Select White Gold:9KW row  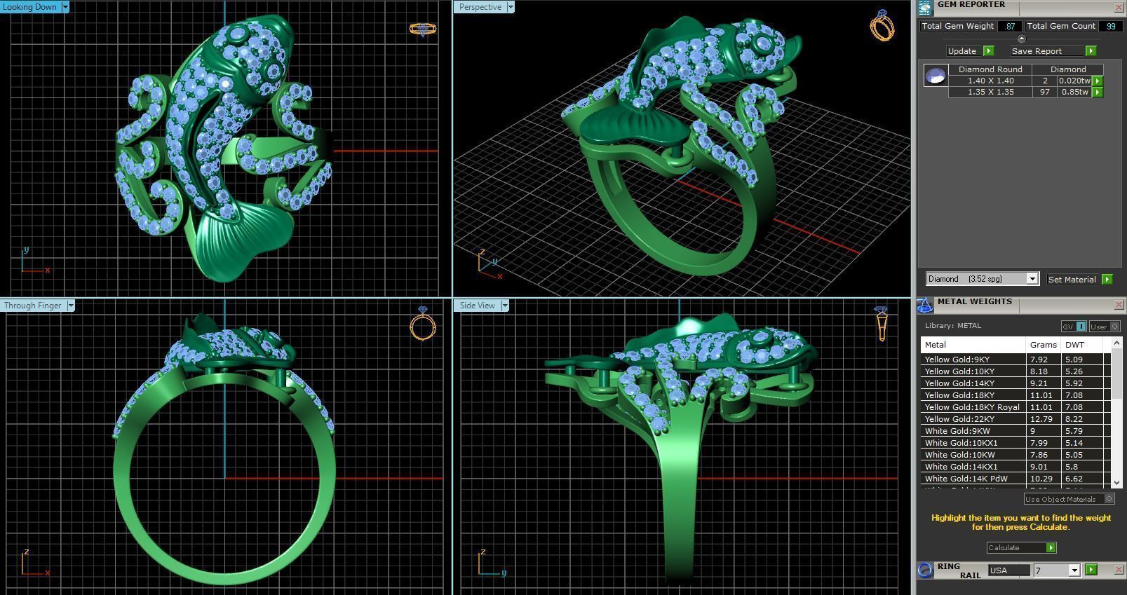click(1015, 431)
